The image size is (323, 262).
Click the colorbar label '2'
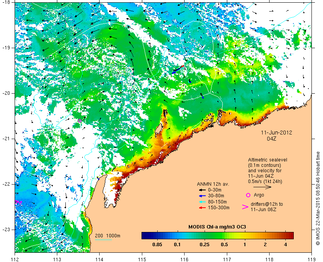click(x=265, y=245)
